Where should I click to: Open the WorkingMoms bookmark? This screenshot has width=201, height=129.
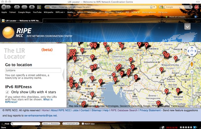[149, 12]
